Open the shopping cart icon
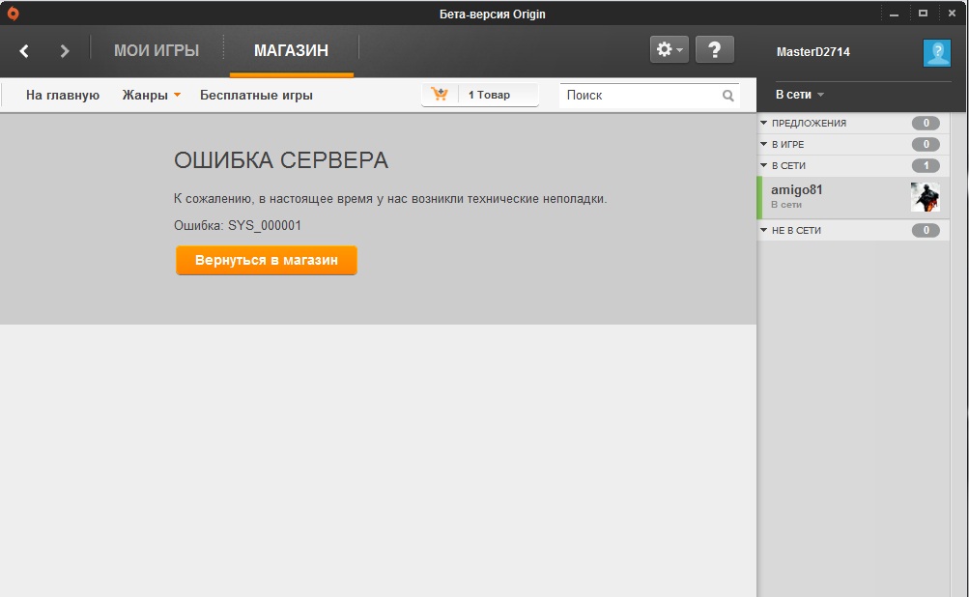The height and width of the screenshot is (597, 969). [440, 95]
